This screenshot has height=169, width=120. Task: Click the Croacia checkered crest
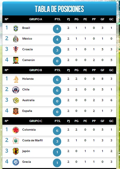[x=16, y=50]
